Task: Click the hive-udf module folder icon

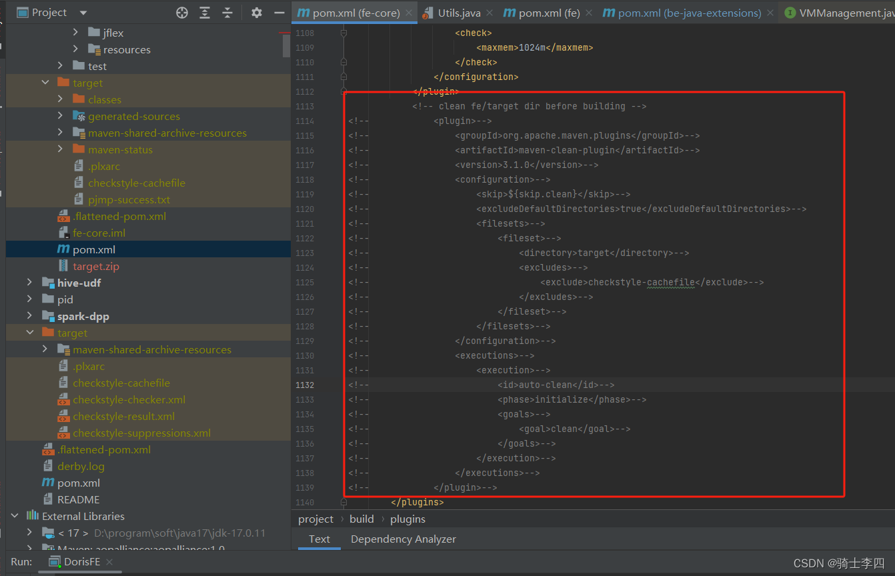Action: point(48,283)
